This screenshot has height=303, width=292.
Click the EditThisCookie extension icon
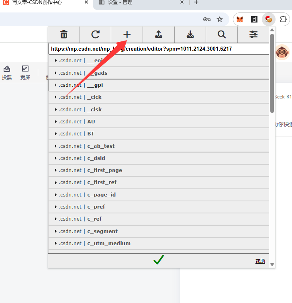pos(268,19)
